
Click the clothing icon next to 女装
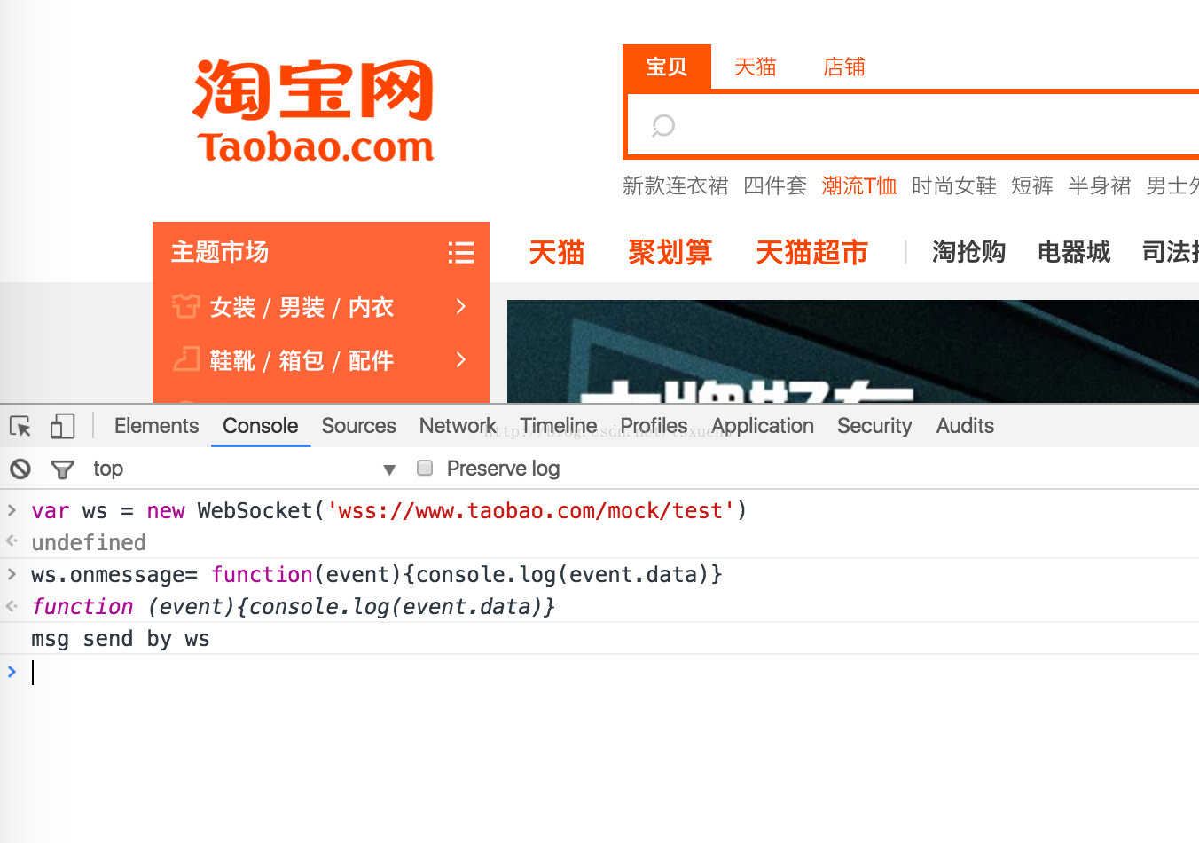185,307
